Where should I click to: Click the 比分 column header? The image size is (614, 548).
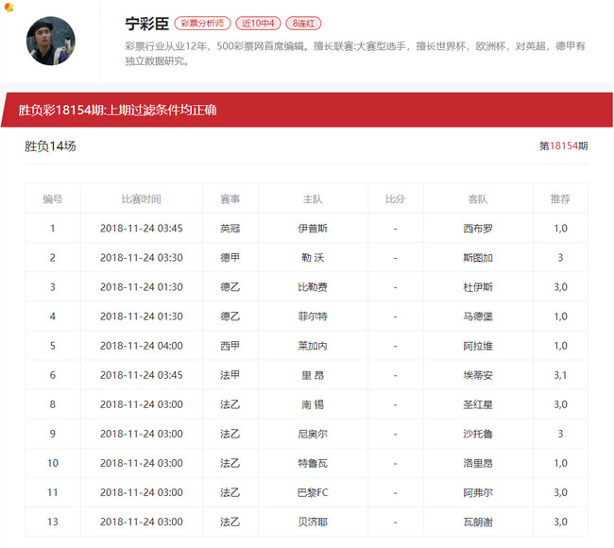[395, 199]
